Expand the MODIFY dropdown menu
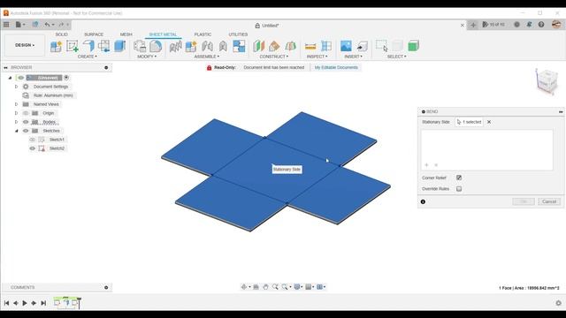 click(147, 57)
